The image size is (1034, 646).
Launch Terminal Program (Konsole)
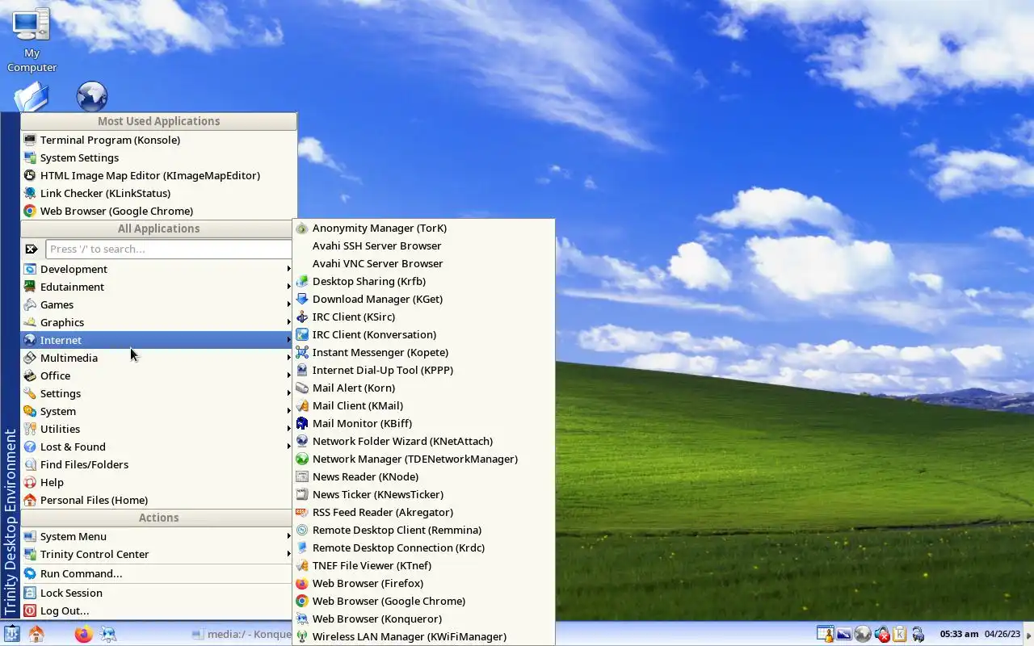pos(158,140)
